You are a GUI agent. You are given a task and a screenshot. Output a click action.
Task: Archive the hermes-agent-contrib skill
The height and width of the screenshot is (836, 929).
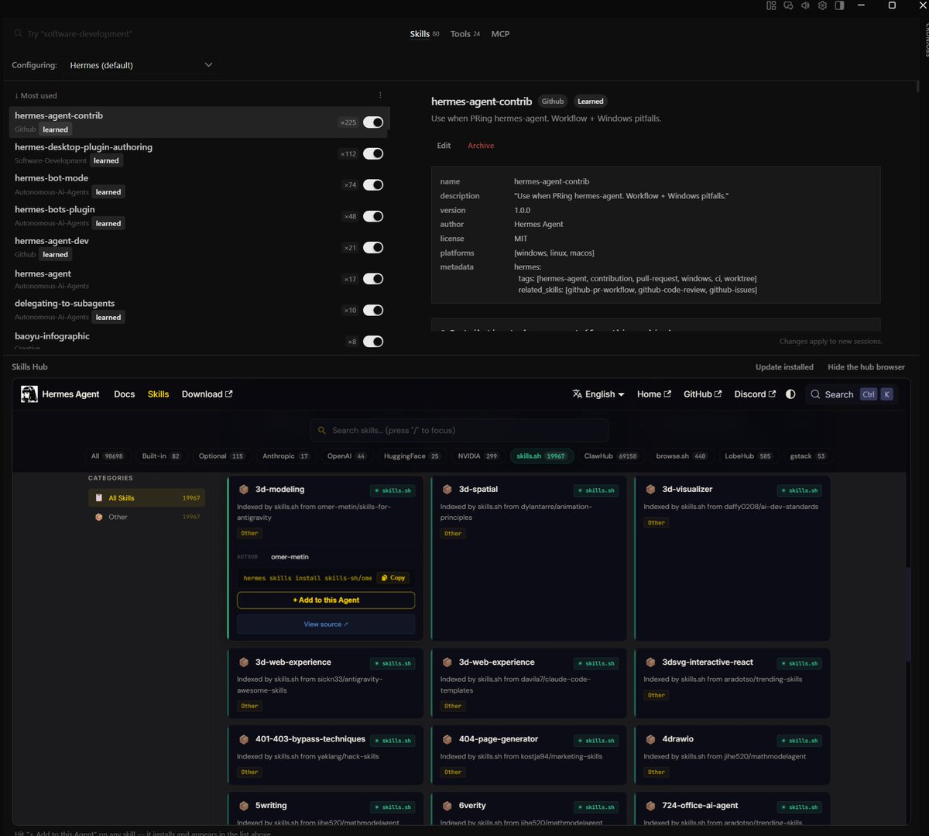pos(481,146)
